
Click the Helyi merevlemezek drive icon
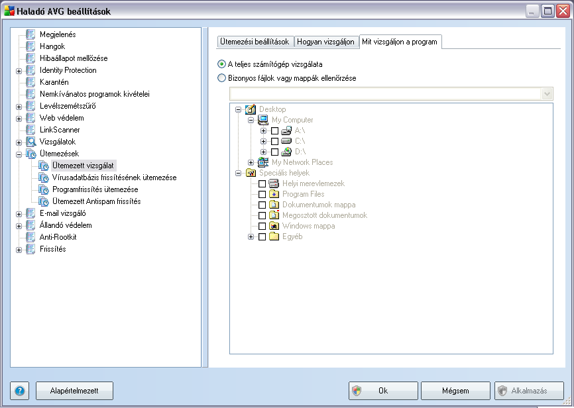pos(274,183)
